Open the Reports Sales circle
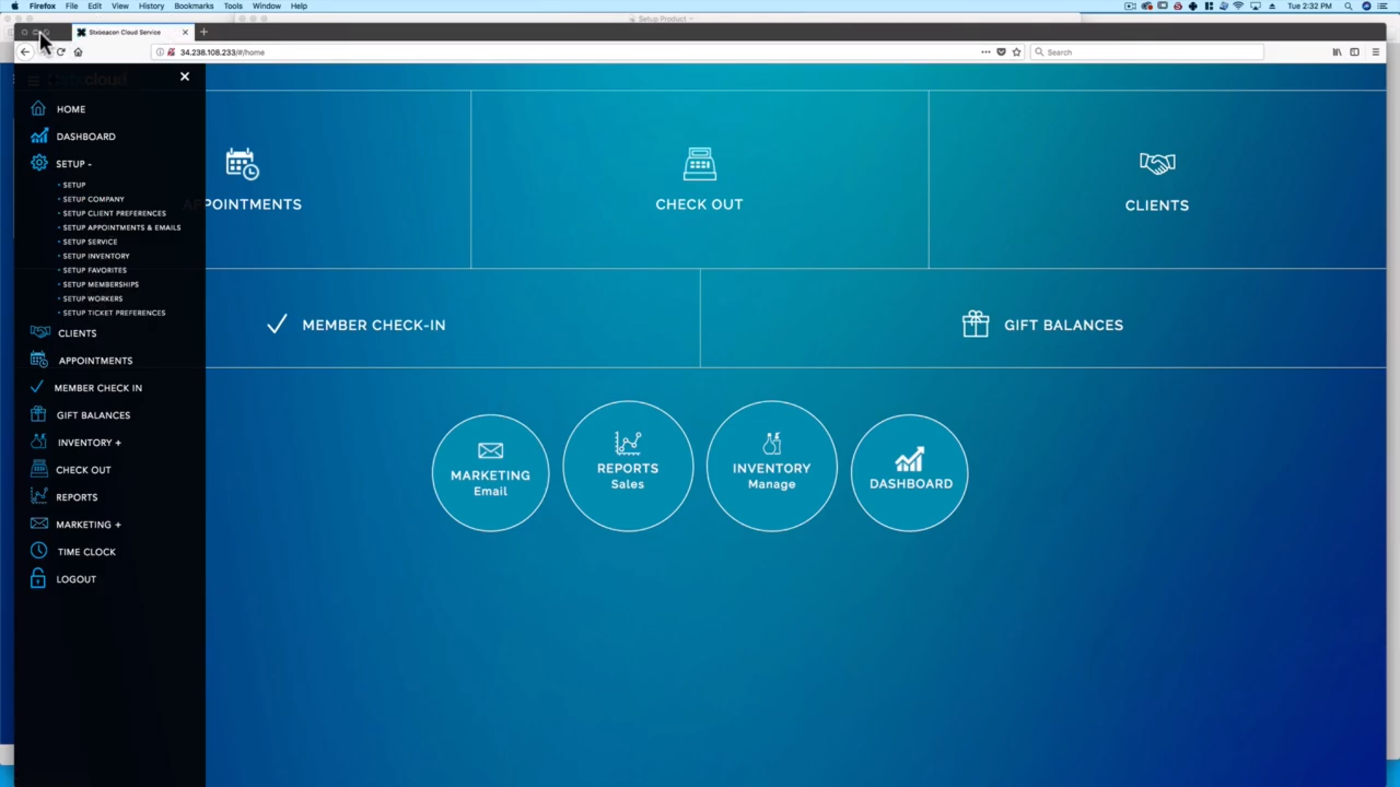Viewport: 1400px width, 787px height. [627, 466]
